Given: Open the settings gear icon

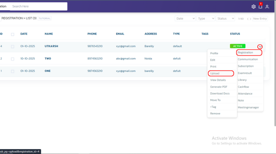Looking at the screenshot, I should (x=253, y=7).
